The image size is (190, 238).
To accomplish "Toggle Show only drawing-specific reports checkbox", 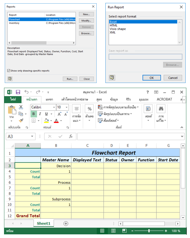I will (9, 71).
